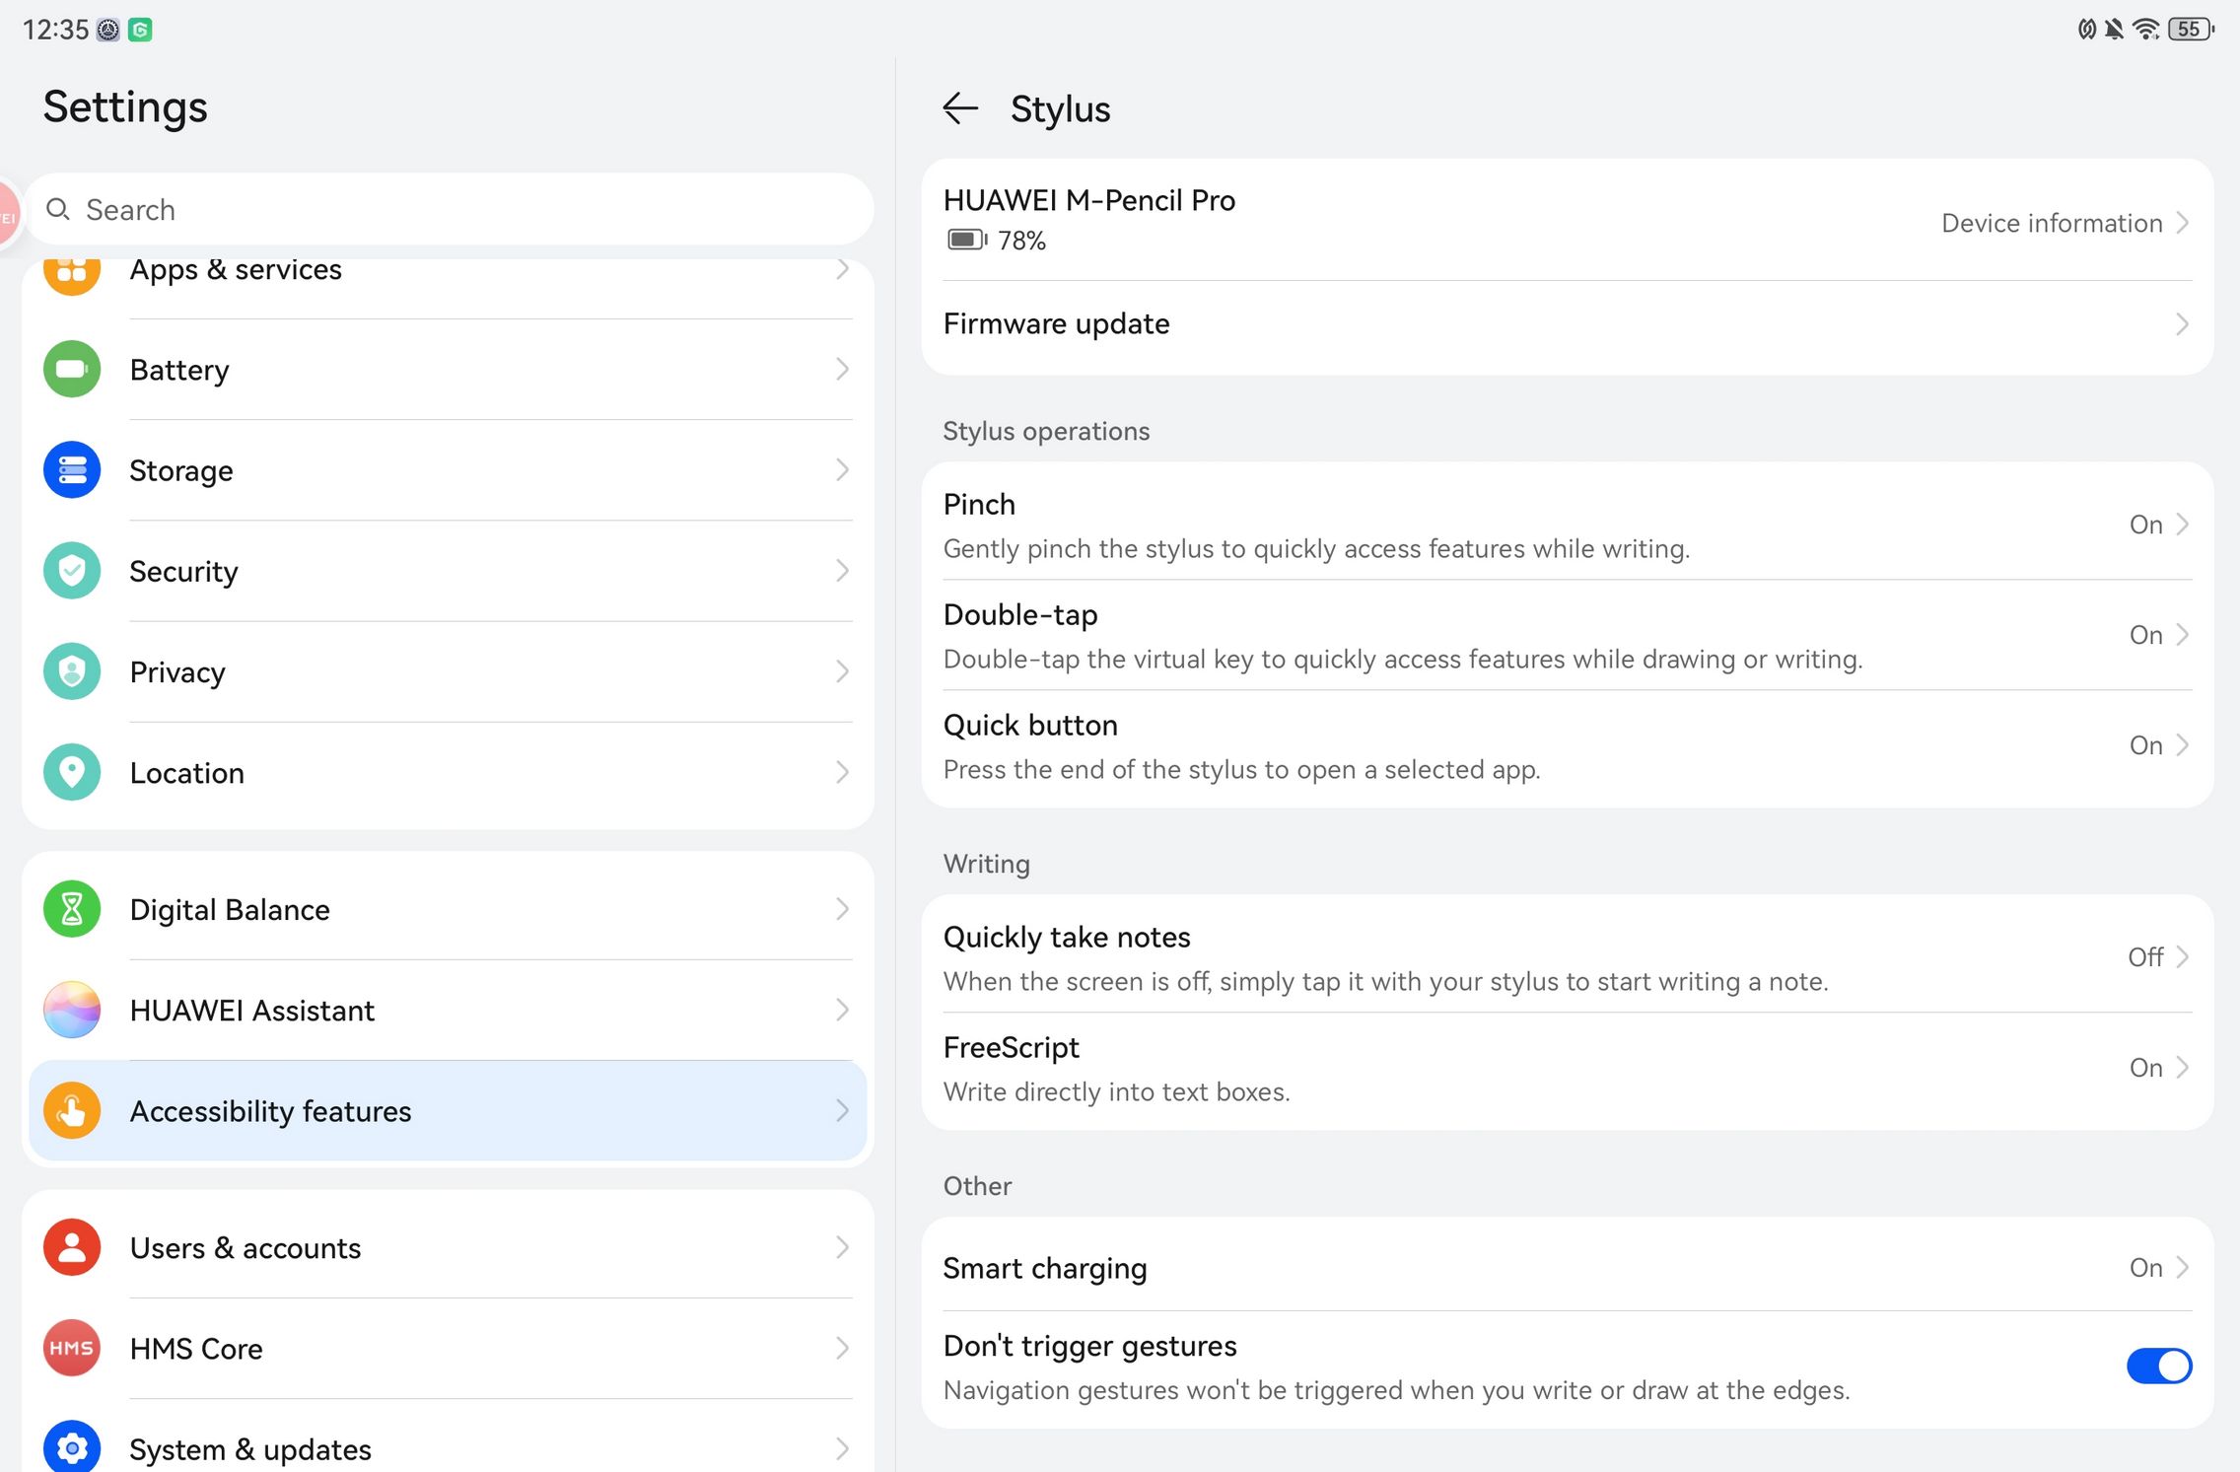
Task: Open Privacy settings menu item
Action: pyautogui.click(x=448, y=672)
